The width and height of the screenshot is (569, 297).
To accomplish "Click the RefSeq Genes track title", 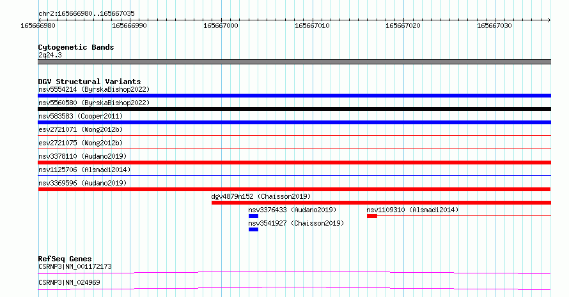I will (65, 259).
